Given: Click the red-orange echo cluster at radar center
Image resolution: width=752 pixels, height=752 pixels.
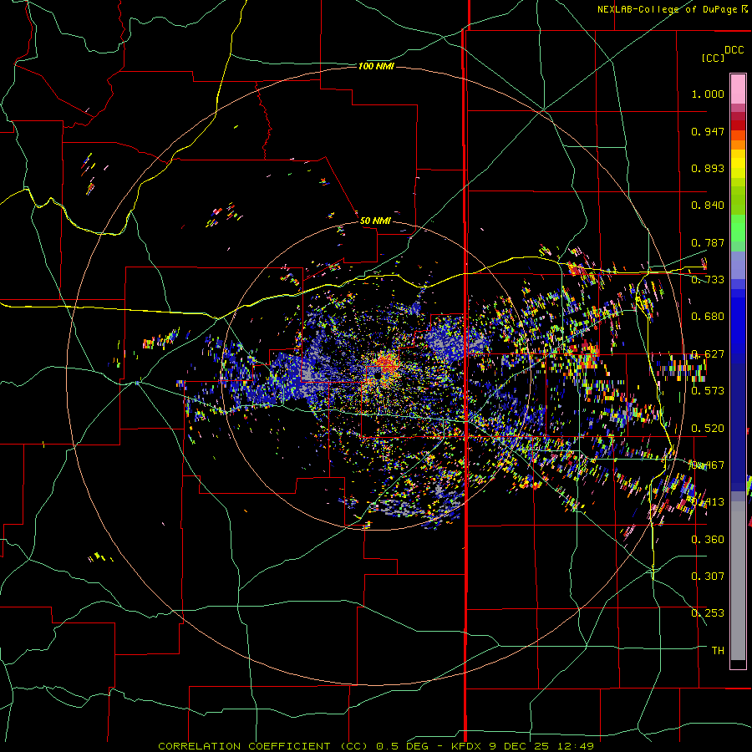Looking at the screenshot, I should click(387, 363).
